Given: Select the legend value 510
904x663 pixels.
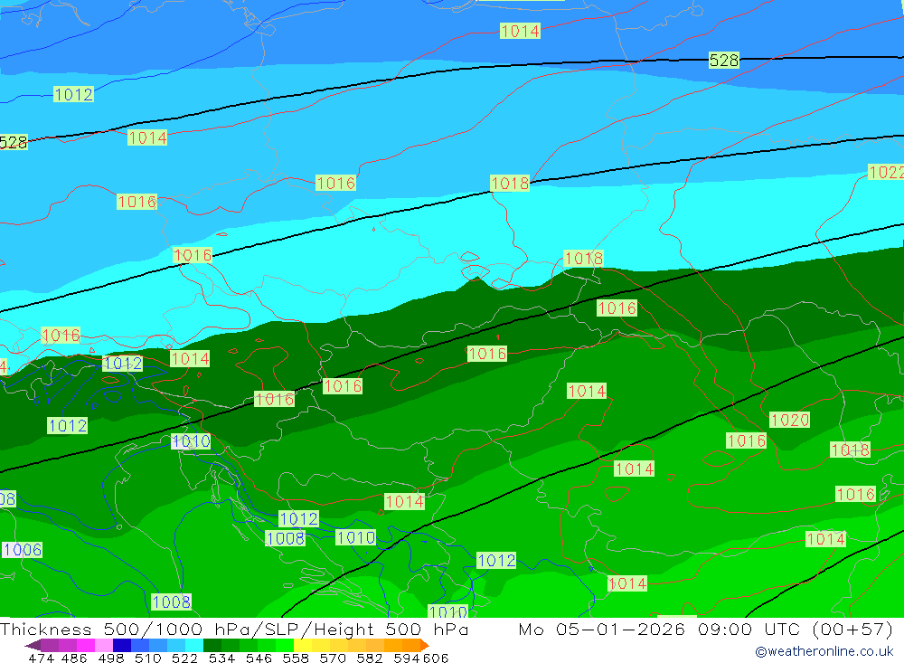Looking at the screenshot, I should pyautogui.click(x=148, y=658).
